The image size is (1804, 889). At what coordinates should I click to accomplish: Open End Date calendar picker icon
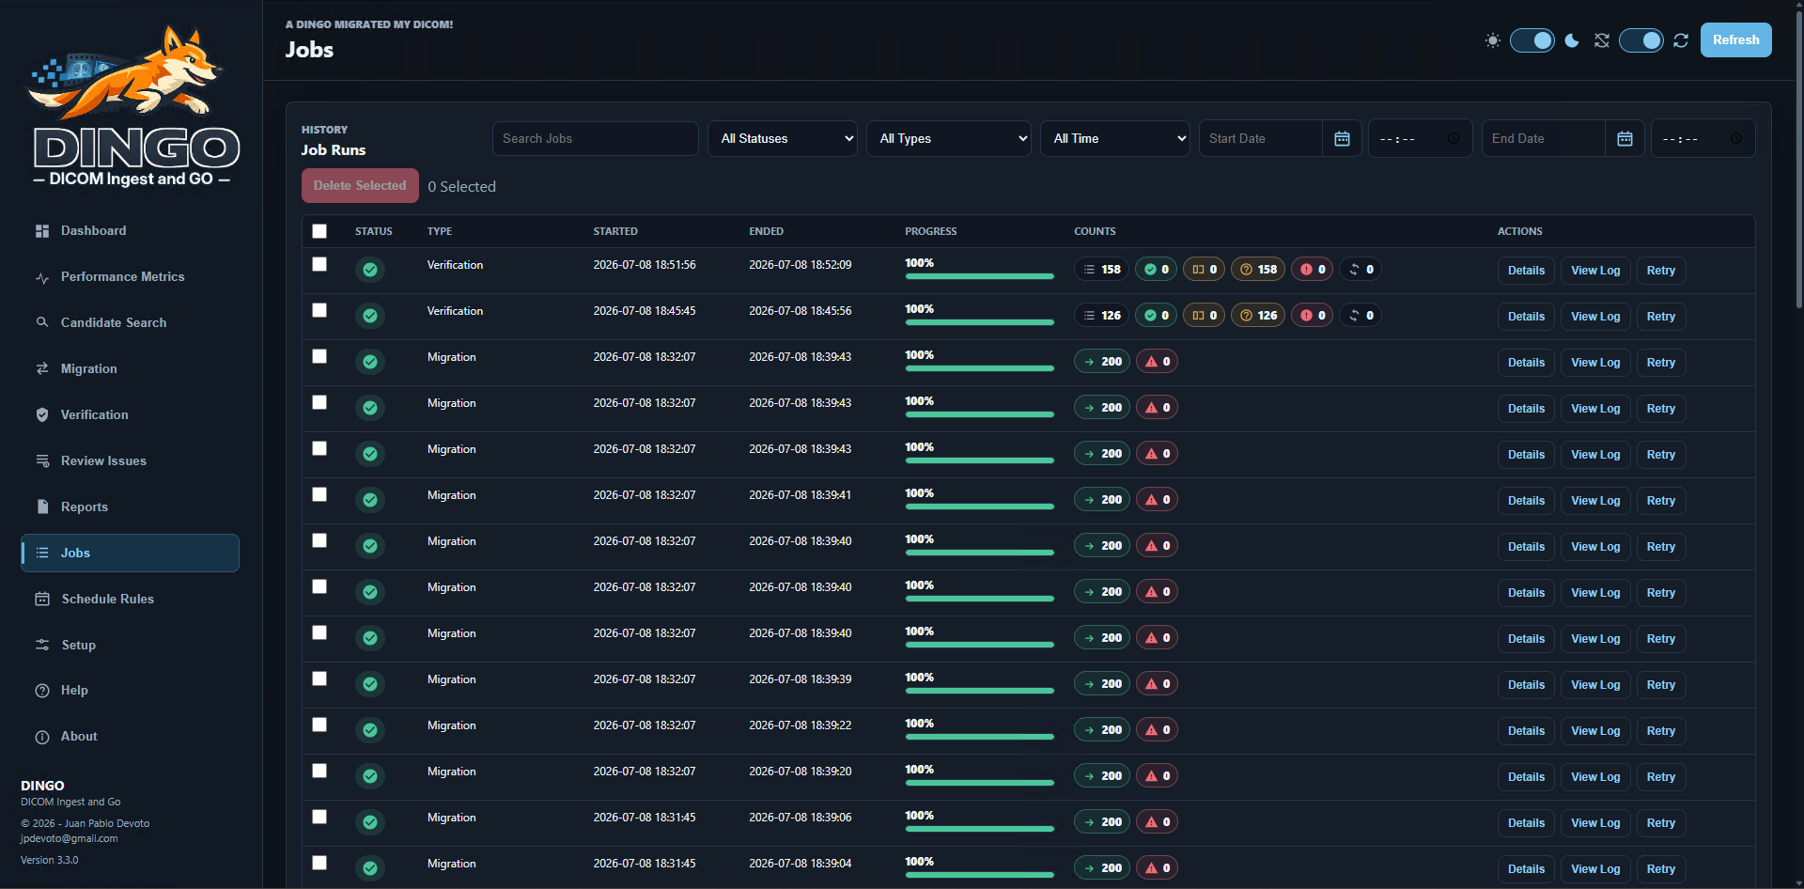point(1625,139)
